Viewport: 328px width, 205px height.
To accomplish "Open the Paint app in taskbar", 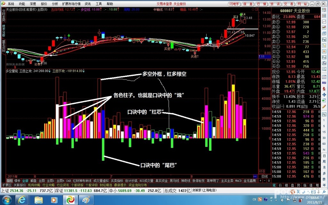I will (x=86, y=200).
